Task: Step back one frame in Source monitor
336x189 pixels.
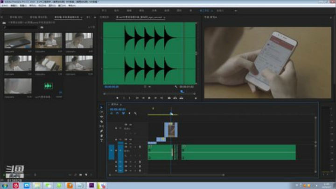Action: pyautogui.click(x=143, y=98)
